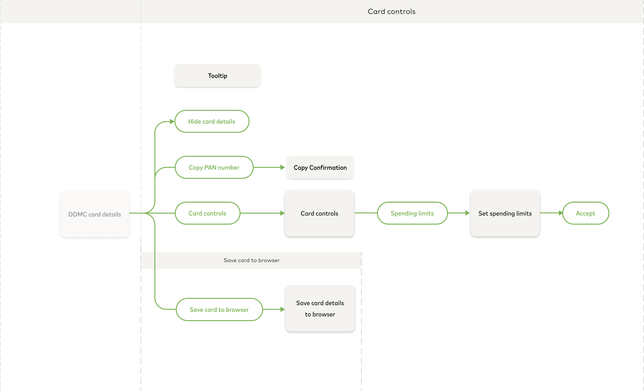Click the Card controls section header title
The width and height of the screenshot is (644, 391).
(391, 12)
